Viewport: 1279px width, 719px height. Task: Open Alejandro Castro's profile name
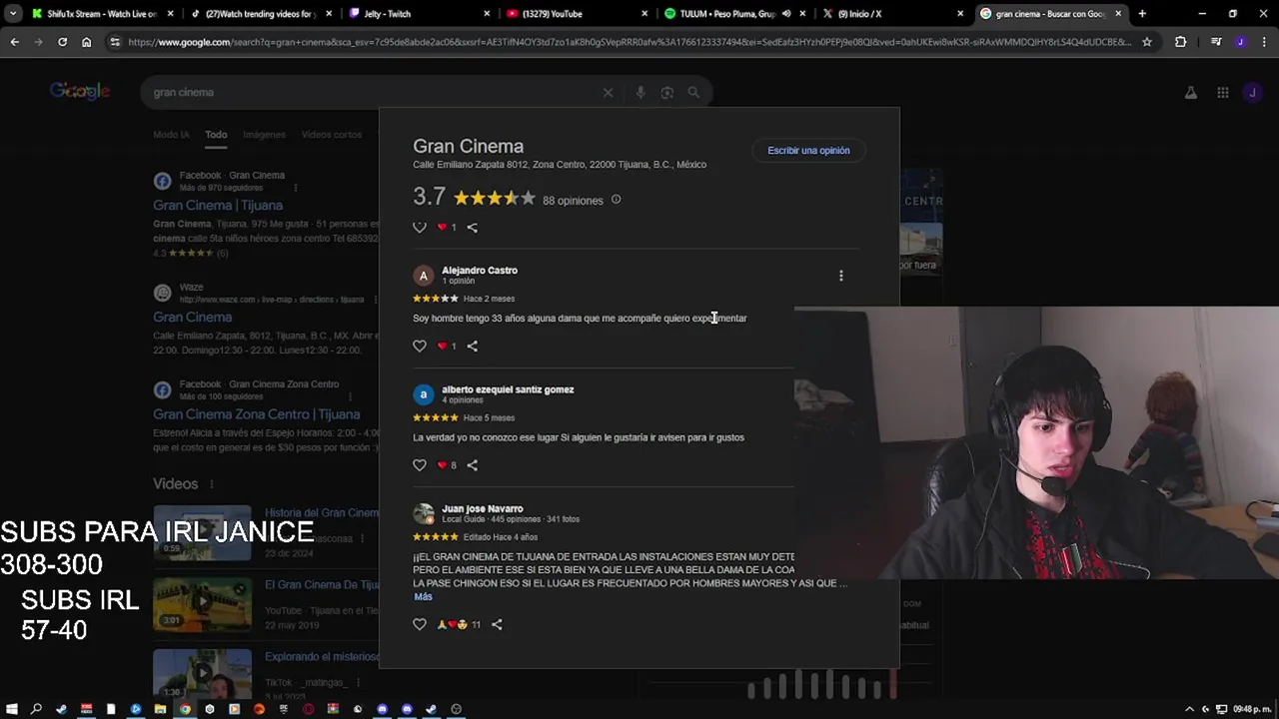tap(480, 270)
